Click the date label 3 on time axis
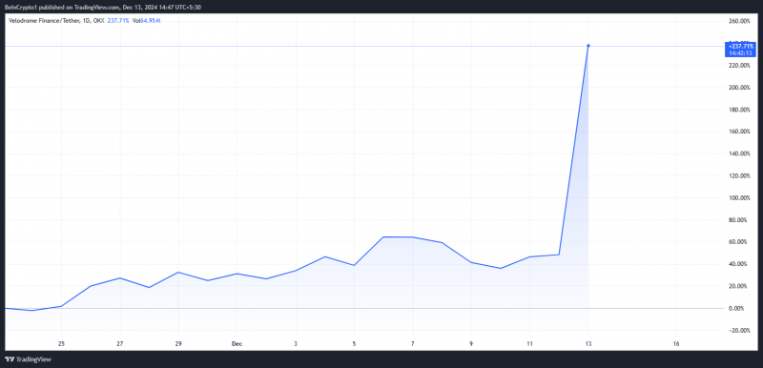 [296, 344]
